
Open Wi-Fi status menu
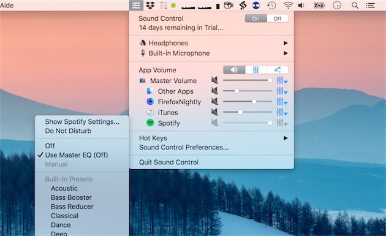[288, 6]
